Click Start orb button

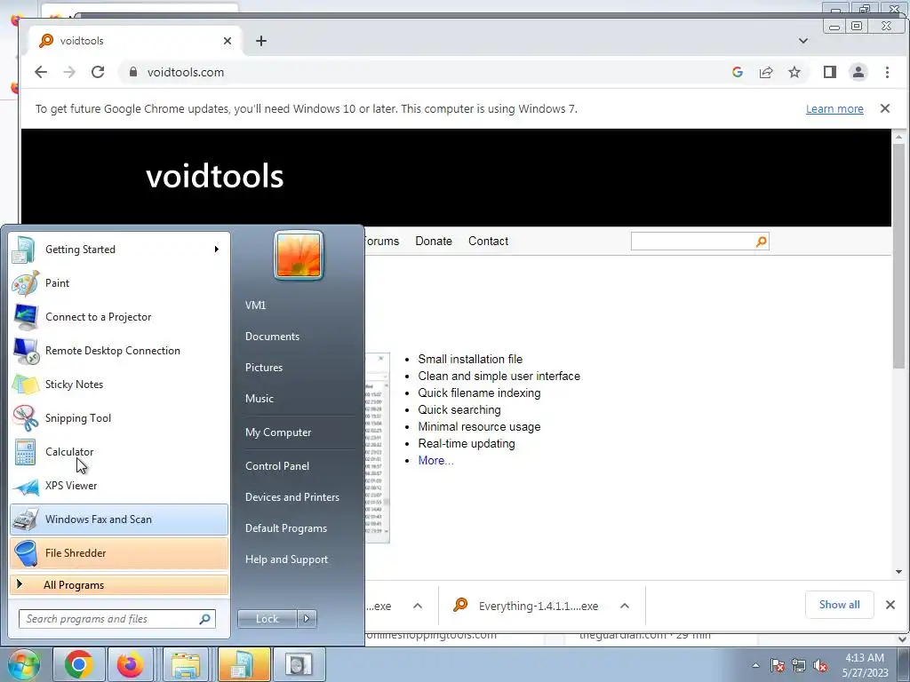[x=23, y=664]
